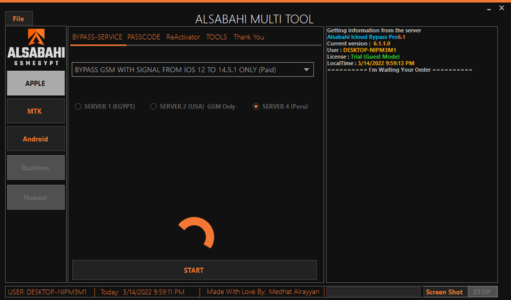Open the Thank You tab
Viewport: 511px width, 300px height.
tap(248, 37)
